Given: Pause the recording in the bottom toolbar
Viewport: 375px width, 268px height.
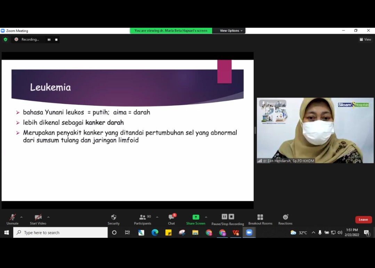Looking at the screenshot, I should coord(224,217).
